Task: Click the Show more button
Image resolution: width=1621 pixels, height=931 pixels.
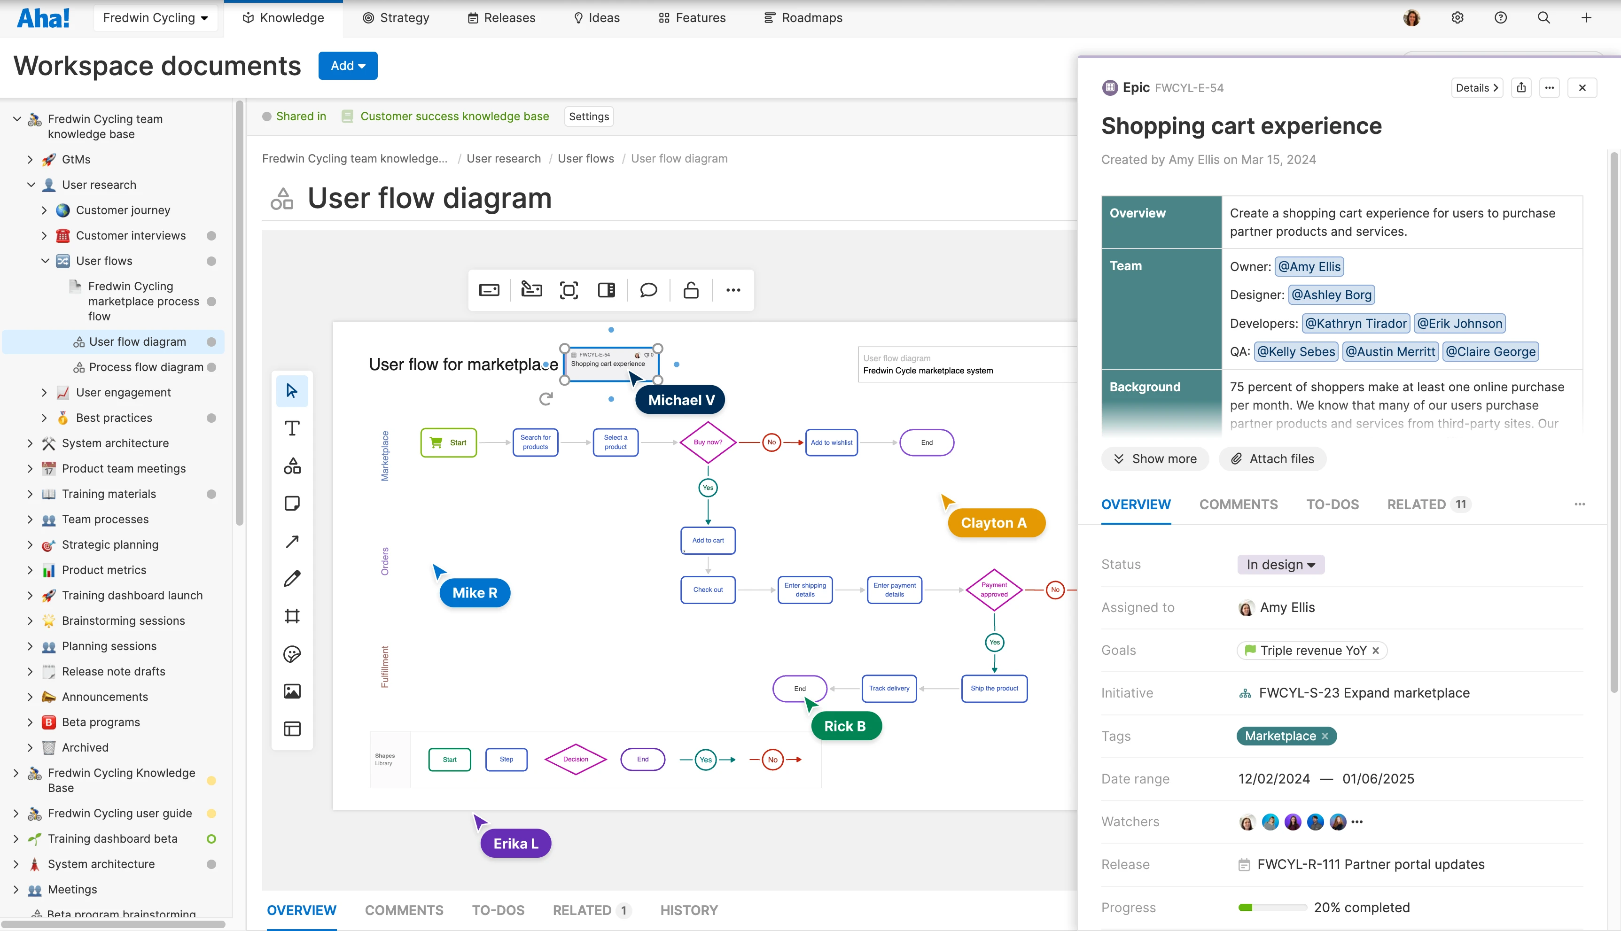Action: (x=1155, y=459)
